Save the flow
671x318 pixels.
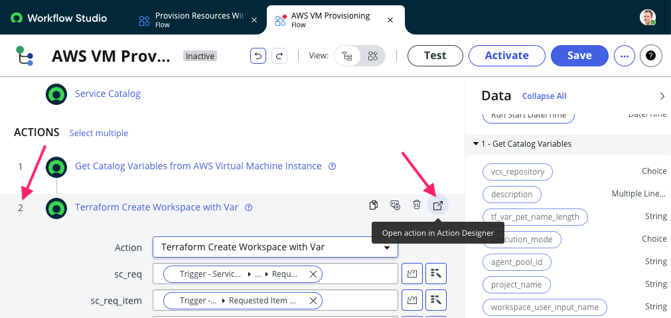579,56
